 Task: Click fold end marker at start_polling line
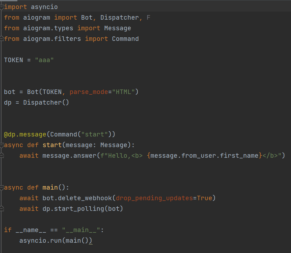tap(2, 209)
